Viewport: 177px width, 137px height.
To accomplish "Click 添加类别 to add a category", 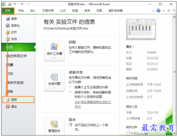I will coord(152,69).
